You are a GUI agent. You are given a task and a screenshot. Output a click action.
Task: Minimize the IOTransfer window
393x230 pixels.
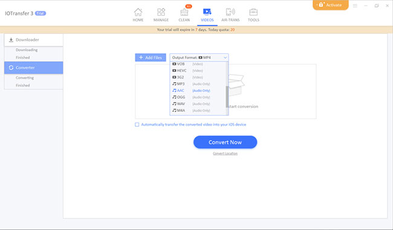pyautogui.click(x=366, y=5)
